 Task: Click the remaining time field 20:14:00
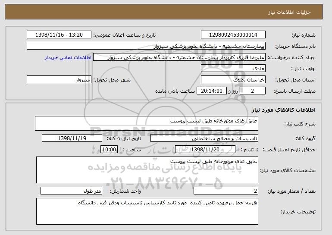point(212,91)
